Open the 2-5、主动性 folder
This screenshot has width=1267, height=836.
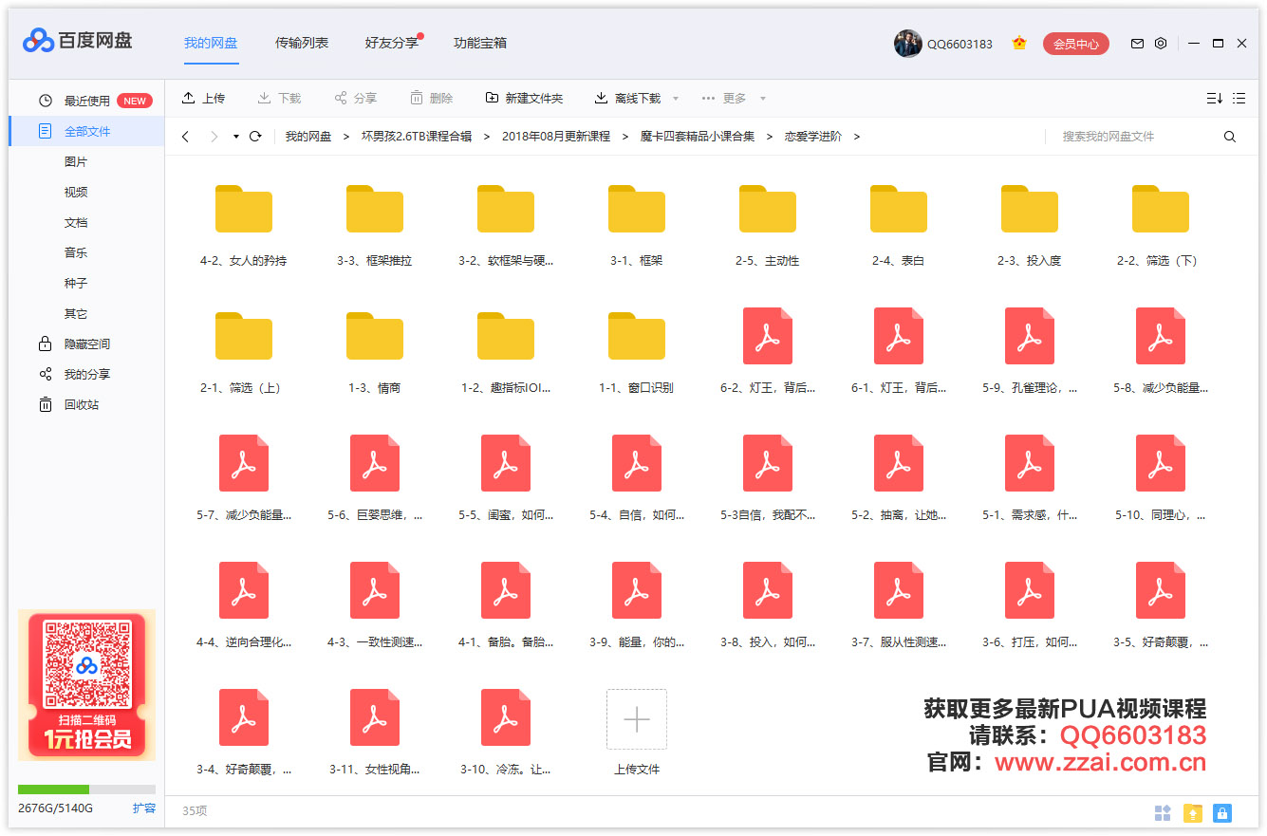click(768, 209)
